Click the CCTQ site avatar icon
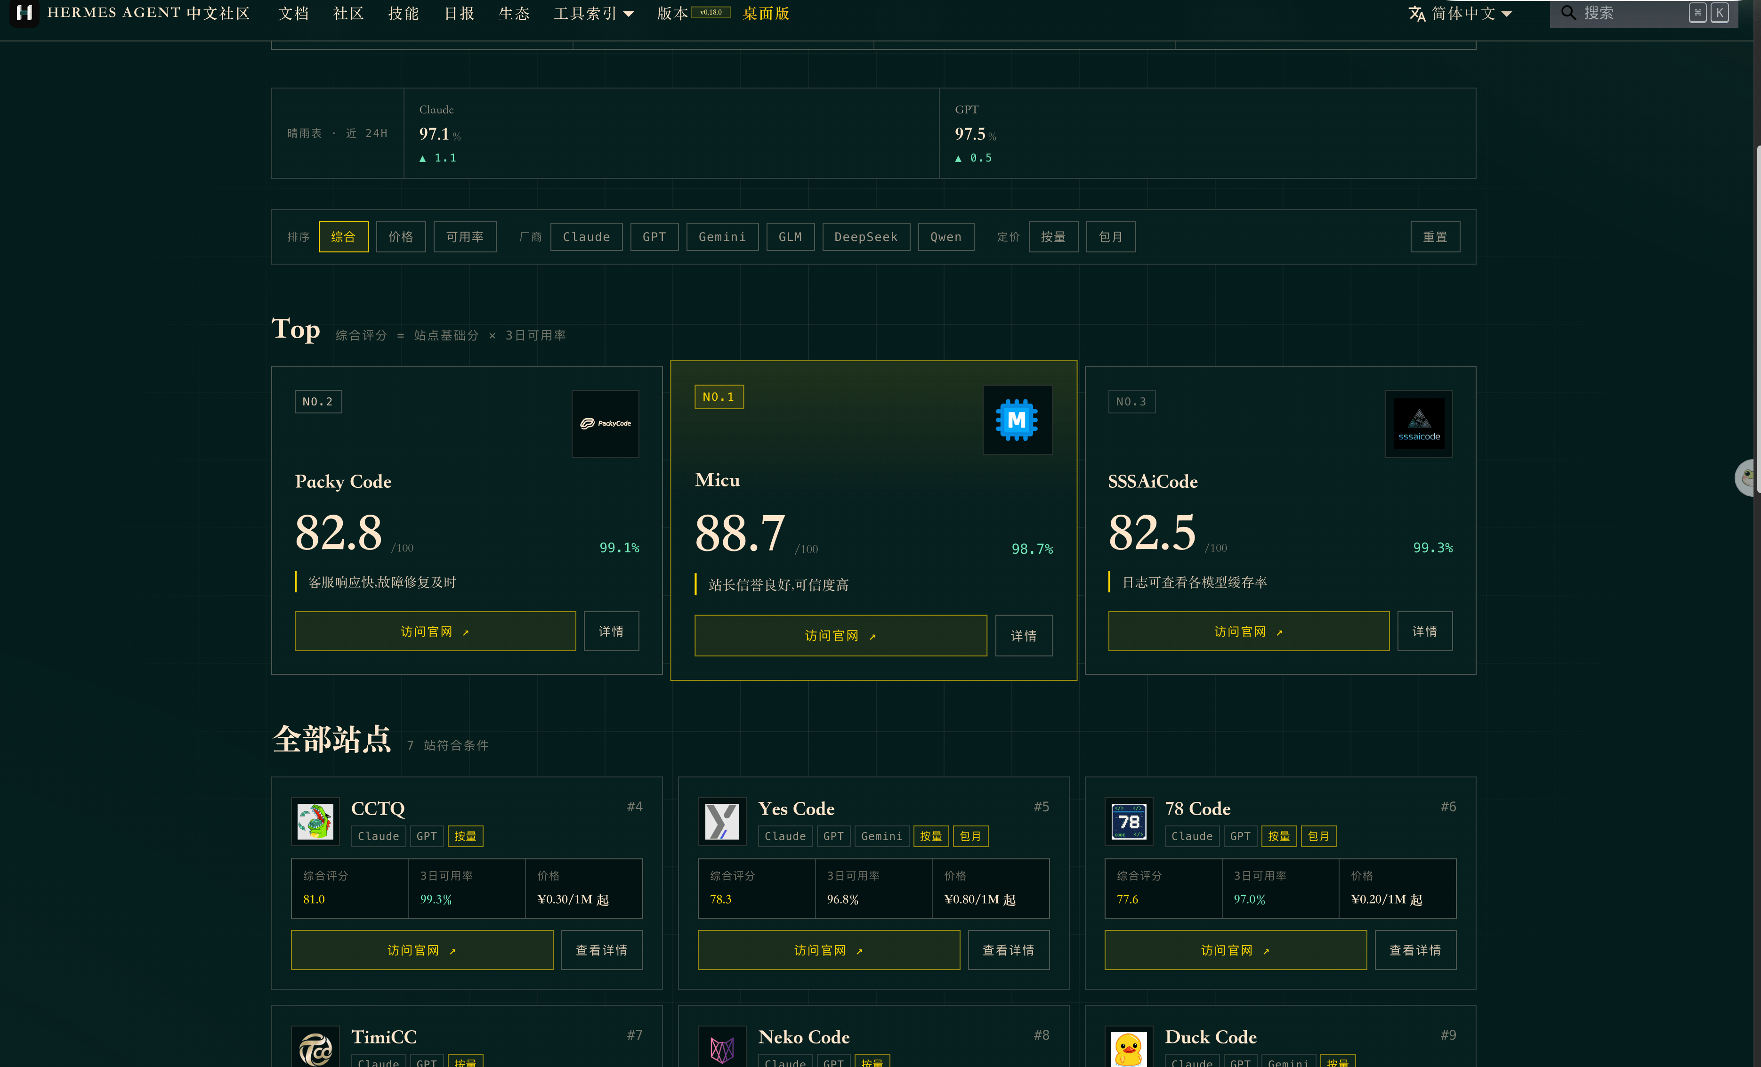This screenshot has width=1761, height=1067. tap(315, 821)
